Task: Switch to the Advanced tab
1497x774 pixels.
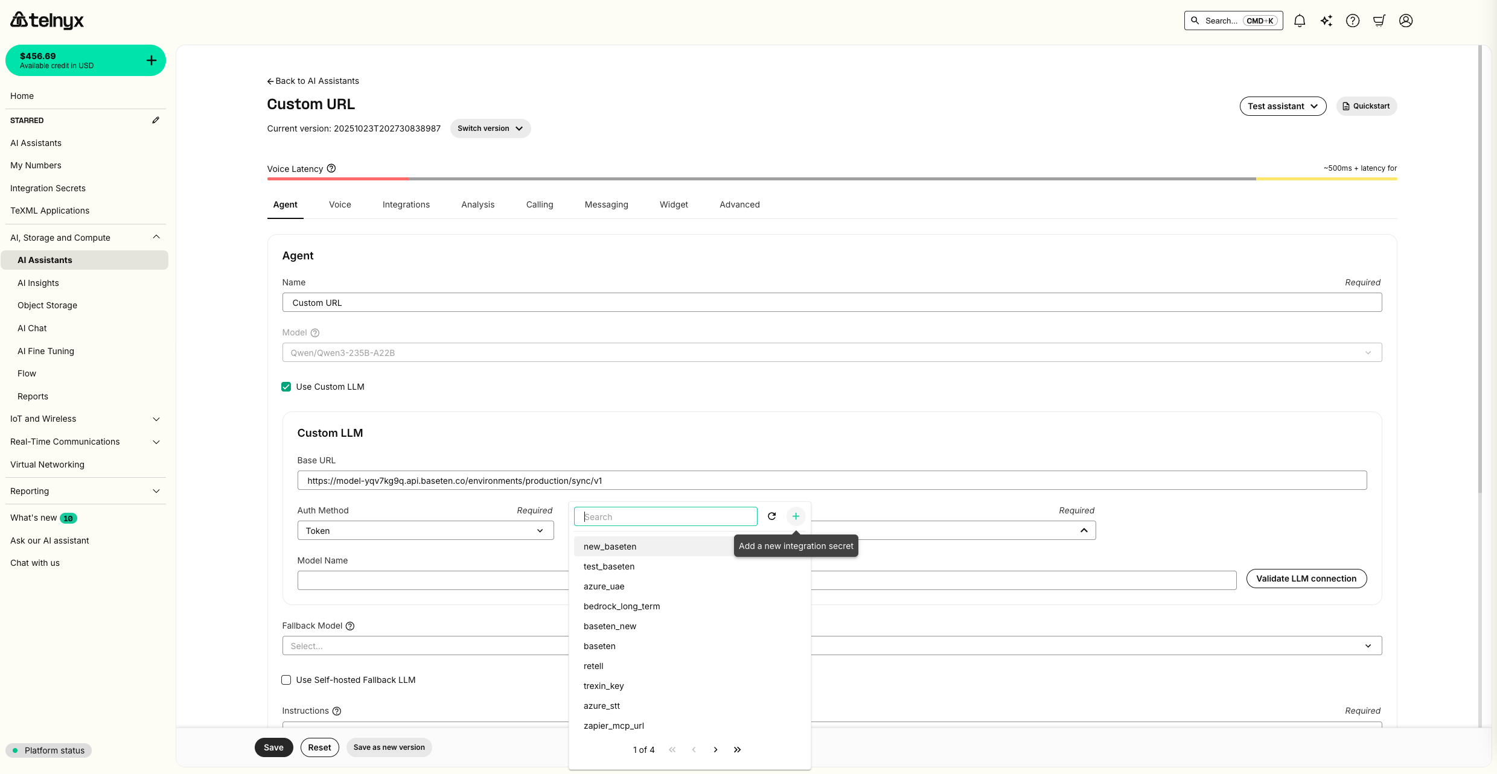Action: click(x=739, y=205)
